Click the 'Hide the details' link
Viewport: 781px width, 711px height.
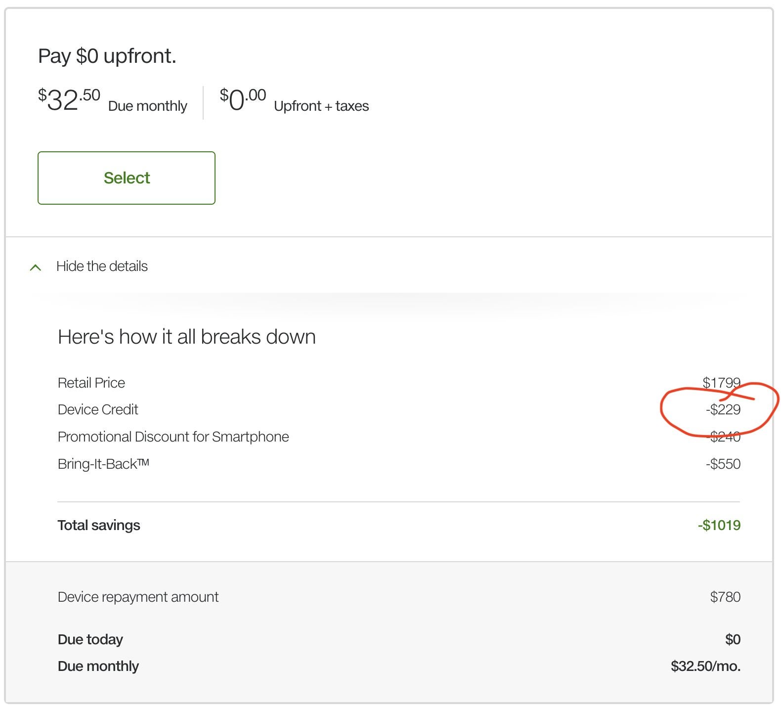pos(102,267)
